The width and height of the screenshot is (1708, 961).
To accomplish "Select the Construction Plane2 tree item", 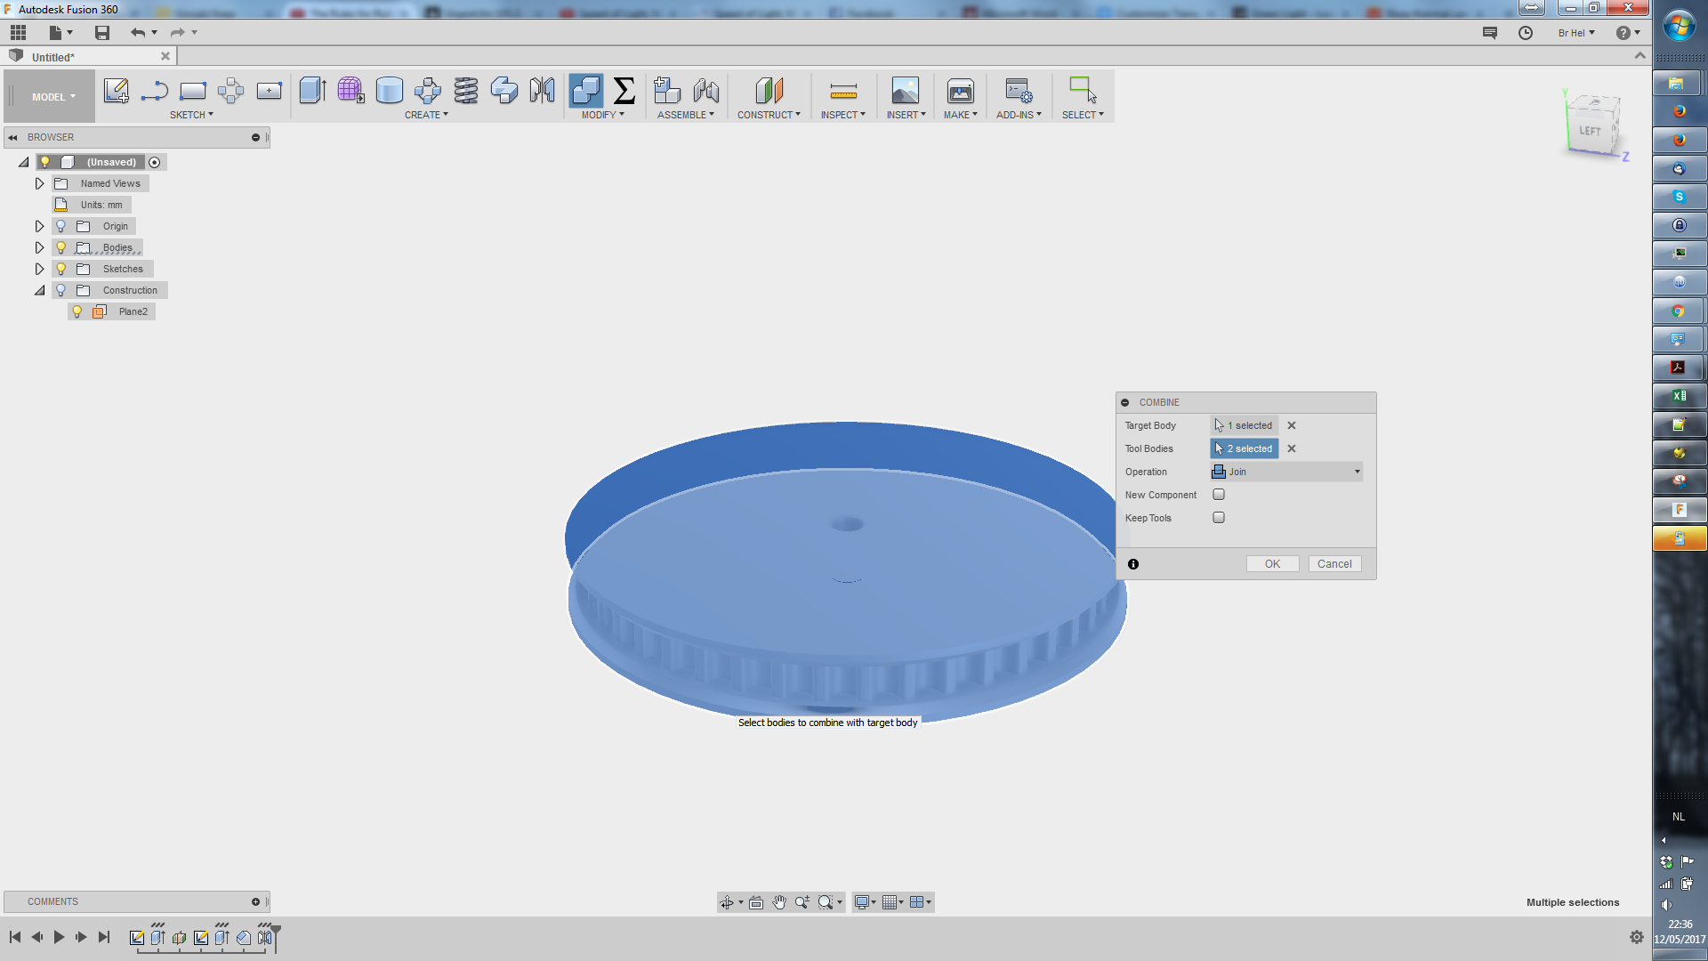I will tap(133, 311).
